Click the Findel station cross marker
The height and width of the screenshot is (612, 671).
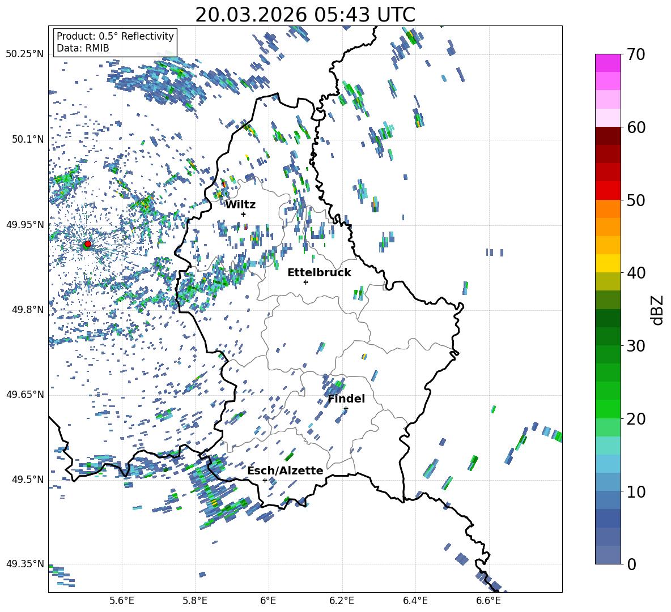[346, 408]
